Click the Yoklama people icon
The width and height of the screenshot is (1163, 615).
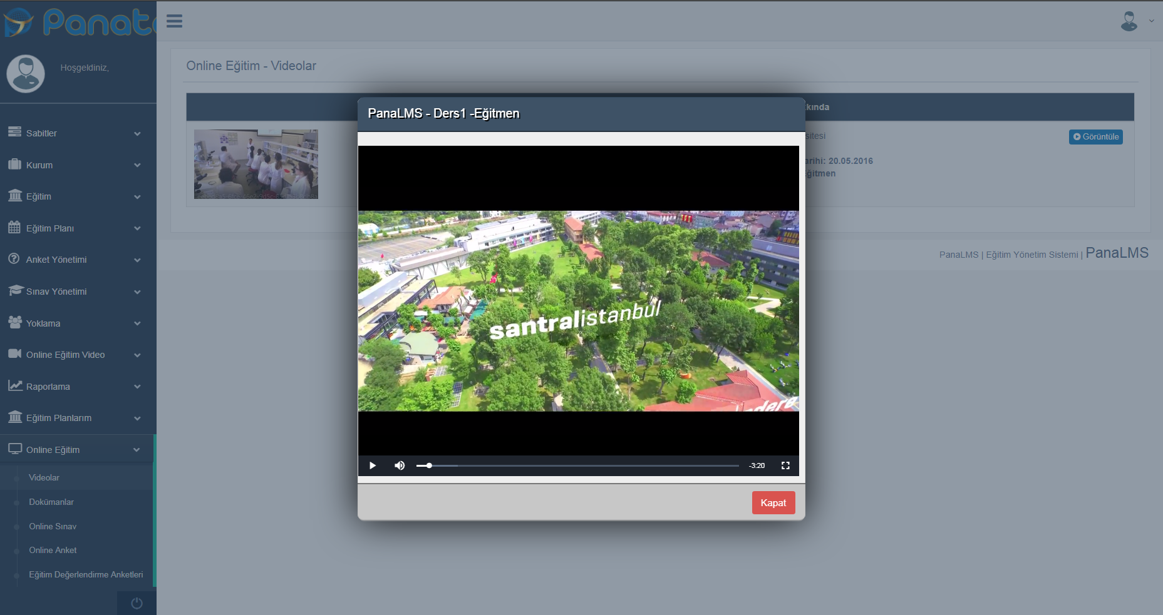coord(15,322)
